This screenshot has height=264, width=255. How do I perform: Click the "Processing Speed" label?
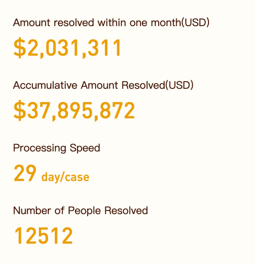57,148
